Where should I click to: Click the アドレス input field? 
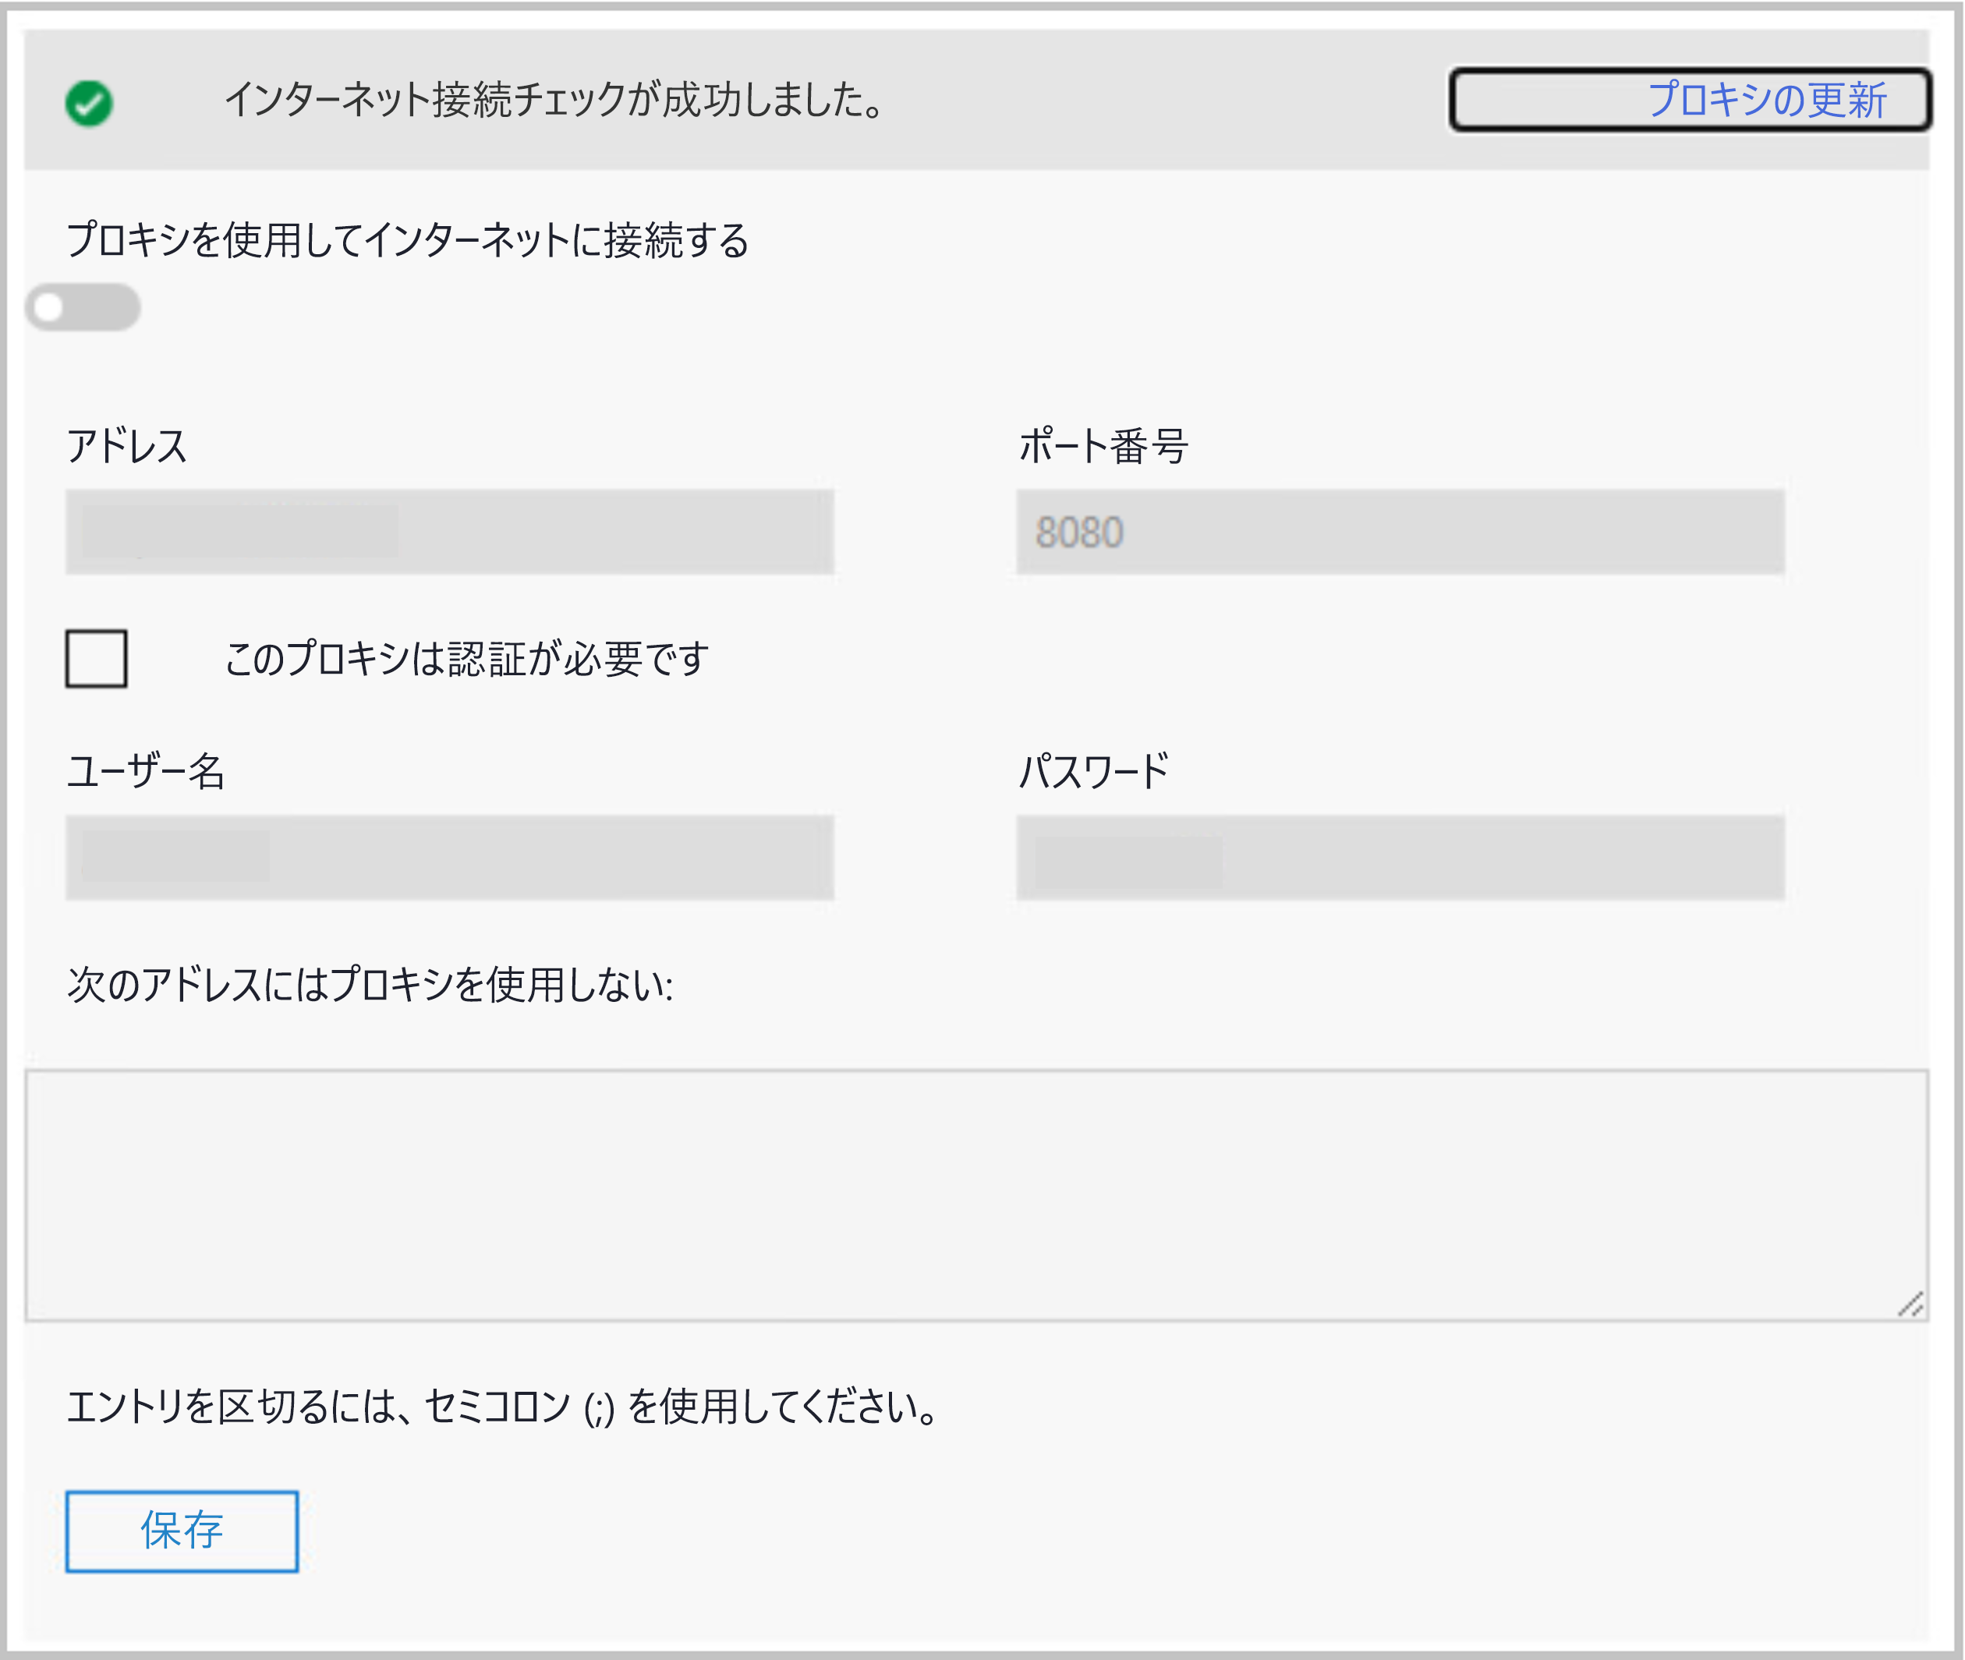450,532
